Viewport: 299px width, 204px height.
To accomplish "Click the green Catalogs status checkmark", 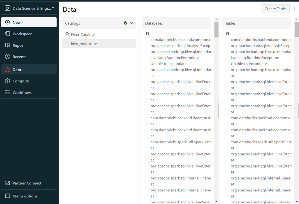I will (125, 23).
